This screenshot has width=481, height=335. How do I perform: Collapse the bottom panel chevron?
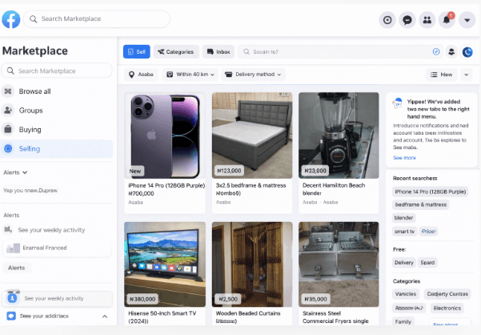pos(105,317)
